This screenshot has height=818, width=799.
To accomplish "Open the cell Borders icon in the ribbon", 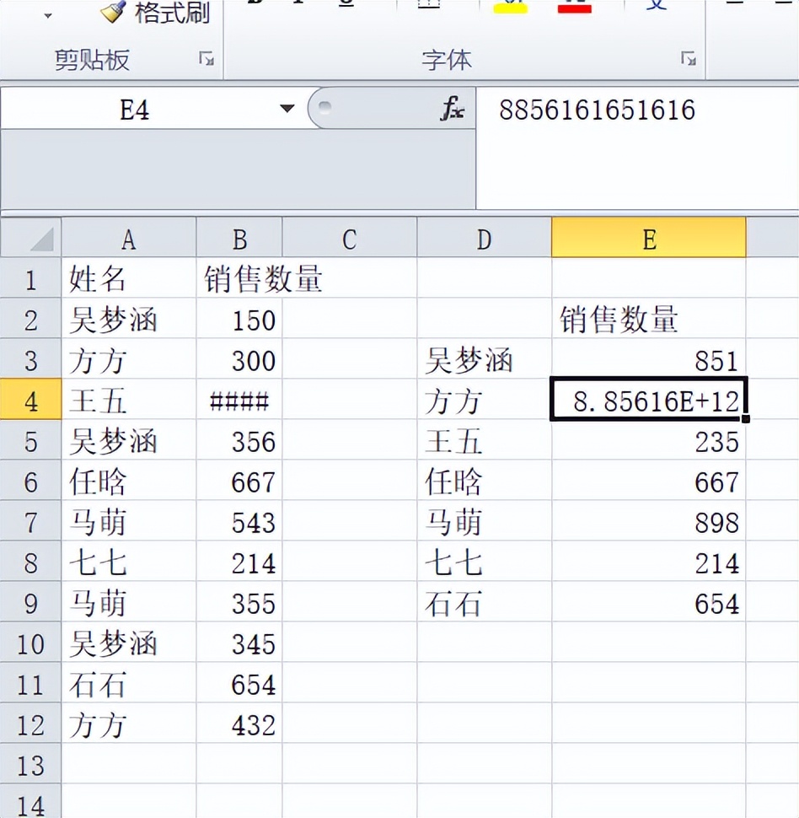I will 430,4.
